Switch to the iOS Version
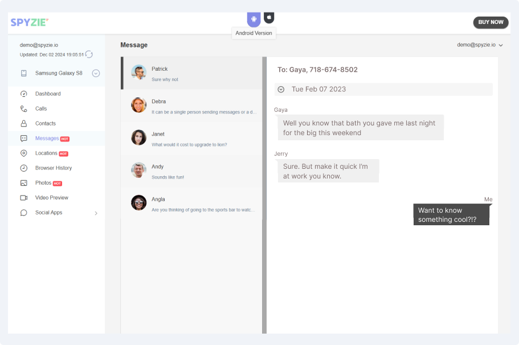 268,17
